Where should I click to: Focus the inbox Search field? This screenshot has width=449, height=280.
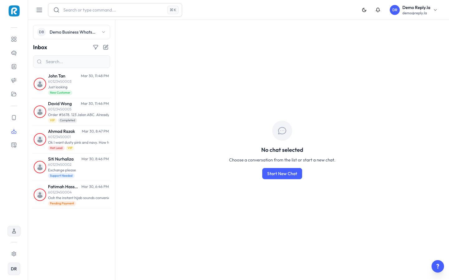point(71,62)
